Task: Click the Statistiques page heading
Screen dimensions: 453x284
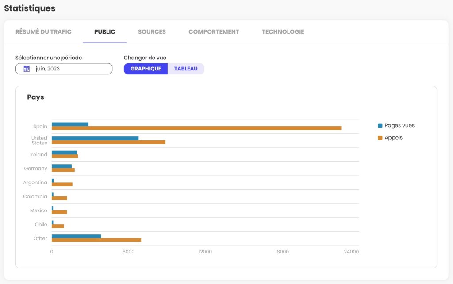Action: [x=30, y=8]
